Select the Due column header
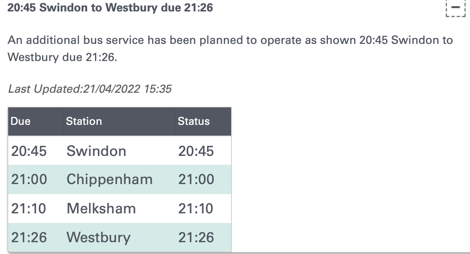The width and height of the screenshot is (470, 254). 21,121
